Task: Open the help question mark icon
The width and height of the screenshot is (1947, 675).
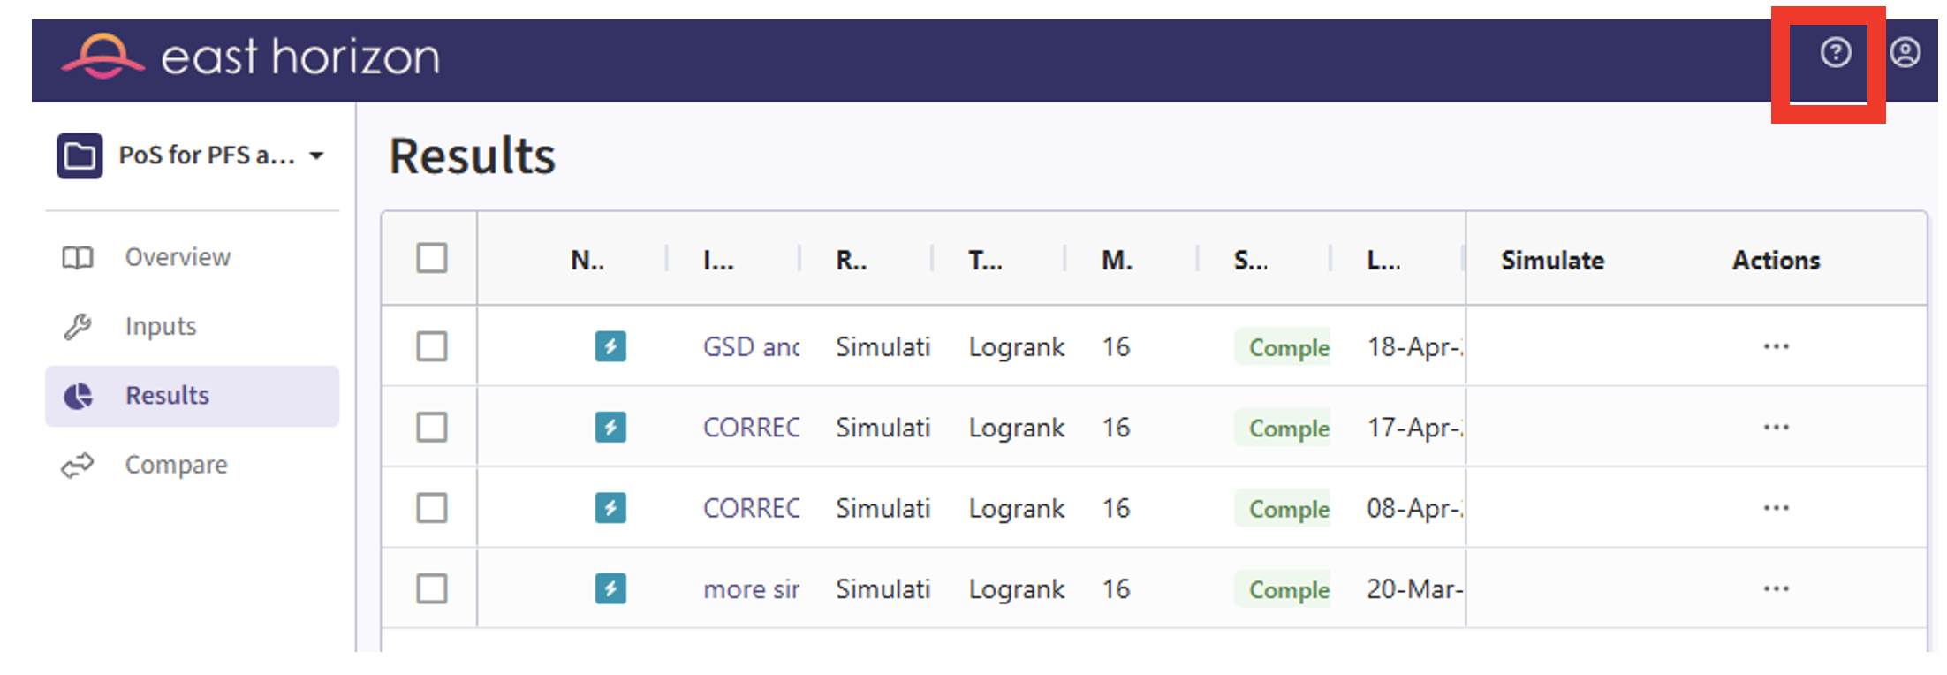Action: click(1835, 53)
